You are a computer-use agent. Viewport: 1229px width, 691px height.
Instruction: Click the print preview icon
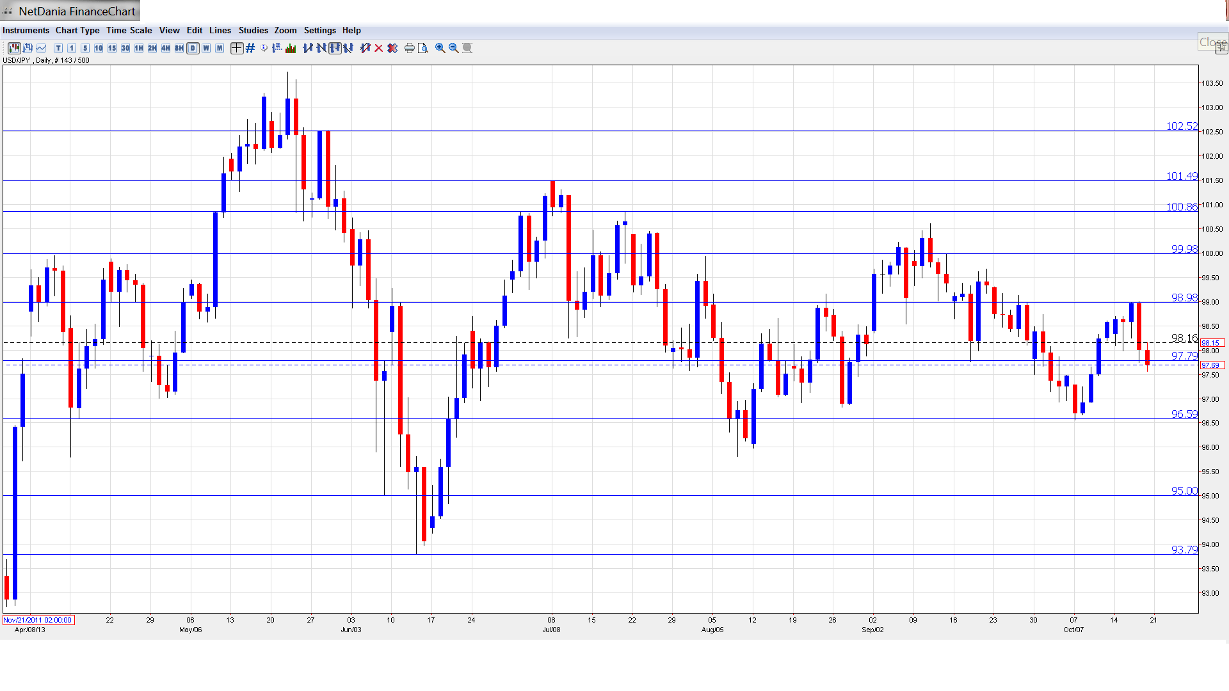click(x=423, y=48)
